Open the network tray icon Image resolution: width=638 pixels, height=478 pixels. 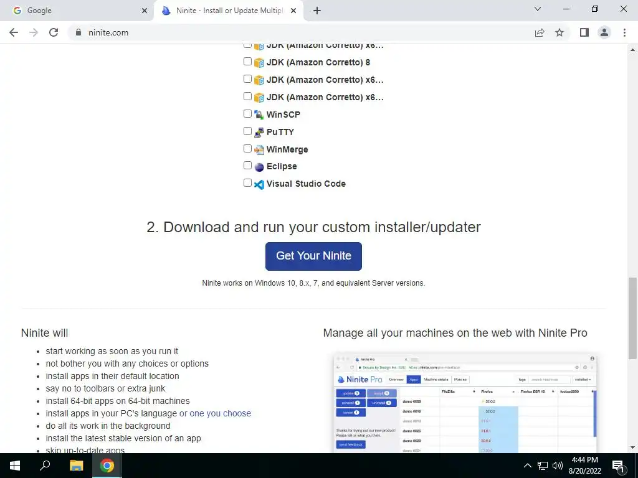543,466
